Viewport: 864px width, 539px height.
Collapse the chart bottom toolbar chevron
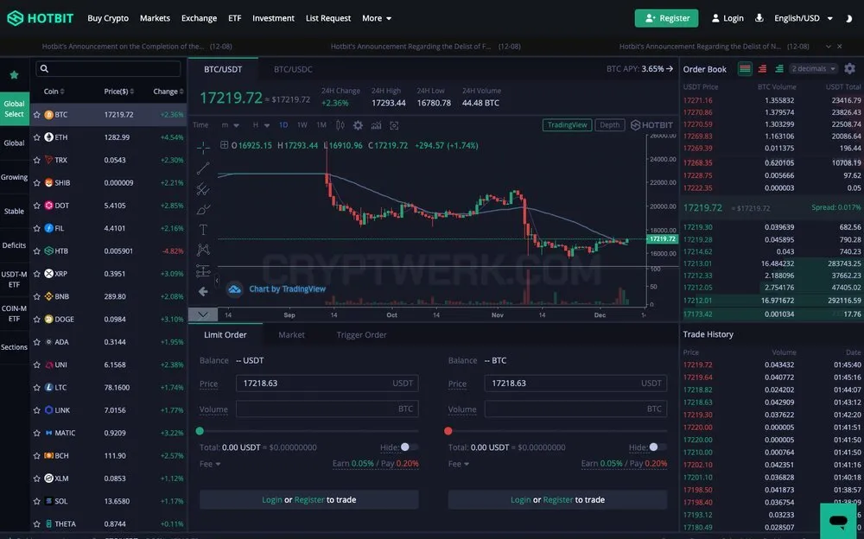pos(203,314)
